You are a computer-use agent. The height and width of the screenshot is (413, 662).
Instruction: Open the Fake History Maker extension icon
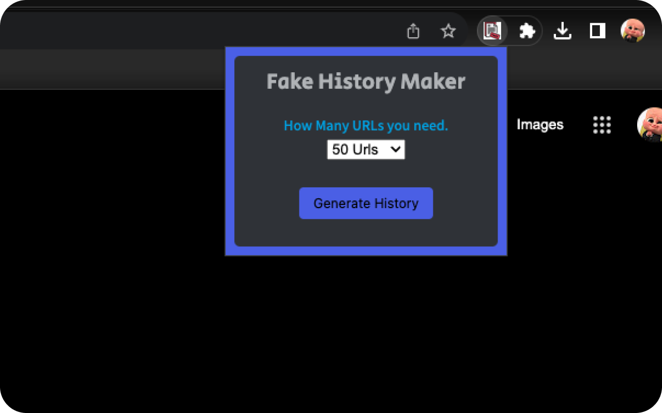pyautogui.click(x=492, y=30)
